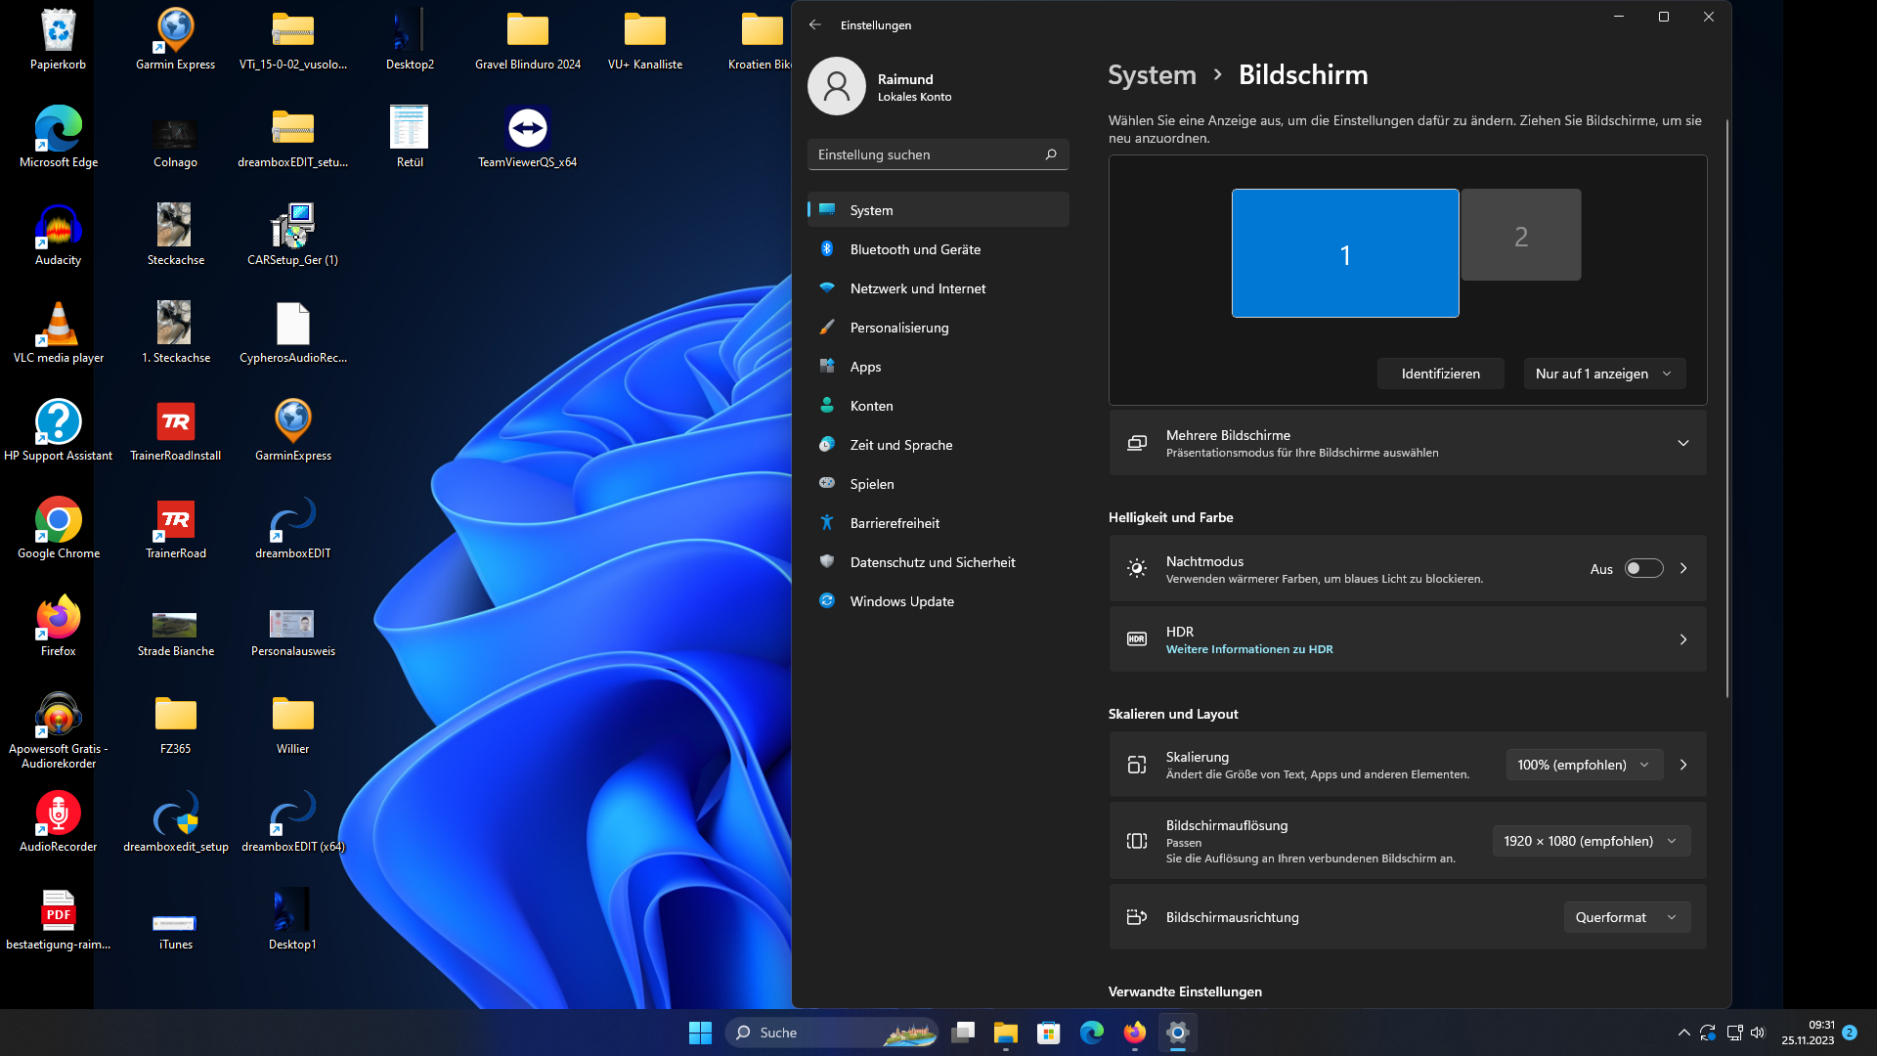Toggle the Nachtmodus switch
The height and width of the screenshot is (1056, 1877).
pyautogui.click(x=1643, y=568)
